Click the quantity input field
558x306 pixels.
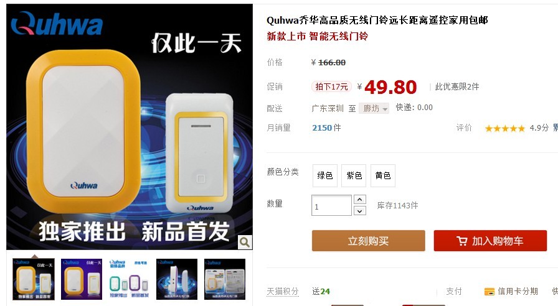(x=332, y=205)
